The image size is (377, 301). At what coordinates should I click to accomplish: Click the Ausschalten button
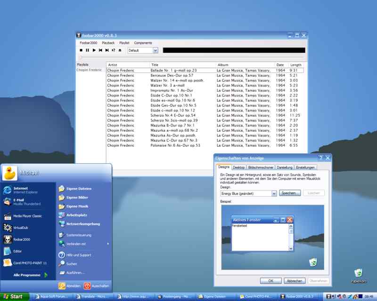97,286
